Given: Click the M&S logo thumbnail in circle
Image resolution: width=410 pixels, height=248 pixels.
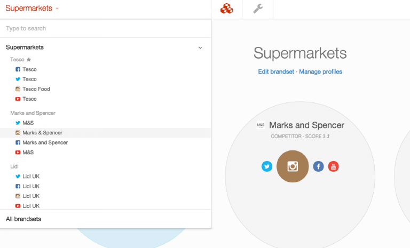Looking at the screenshot, I should (x=261, y=125).
